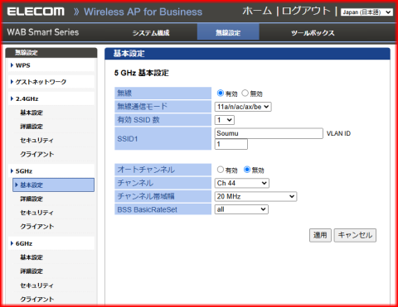Select 無線 無効 radio button
Image resolution: width=398 pixels, height=307 pixels.
coord(245,94)
